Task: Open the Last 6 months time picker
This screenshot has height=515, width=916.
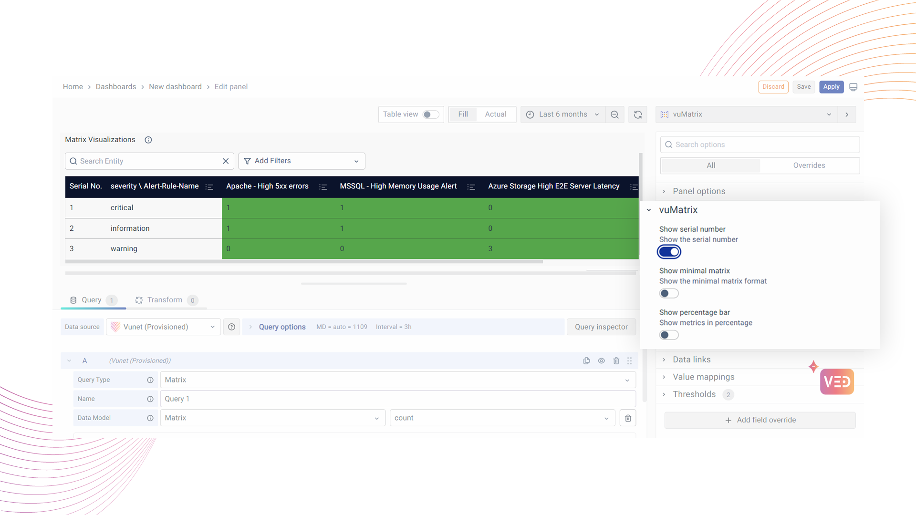Action: pyautogui.click(x=563, y=114)
